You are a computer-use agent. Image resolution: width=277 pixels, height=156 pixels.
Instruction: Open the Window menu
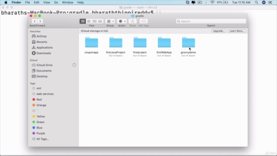tap(68, 3)
